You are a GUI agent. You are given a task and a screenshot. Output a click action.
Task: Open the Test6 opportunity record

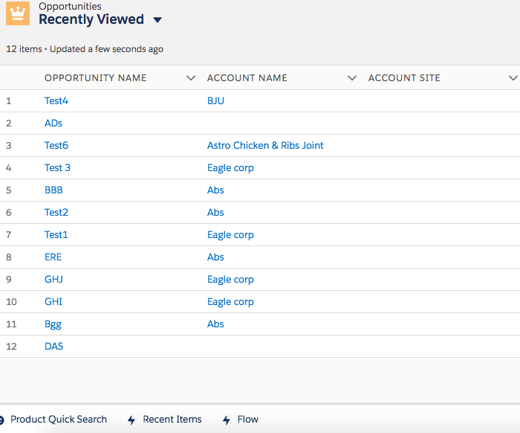click(x=56, y=146)
